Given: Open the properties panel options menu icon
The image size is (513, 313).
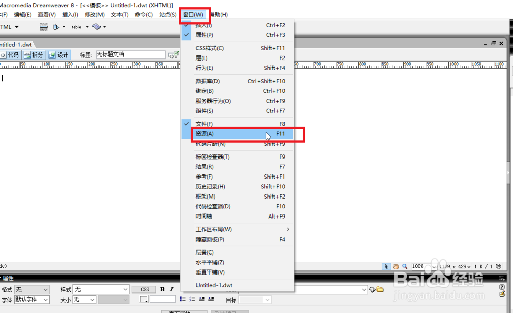Looking at the screenshot, I should point(502,278).
